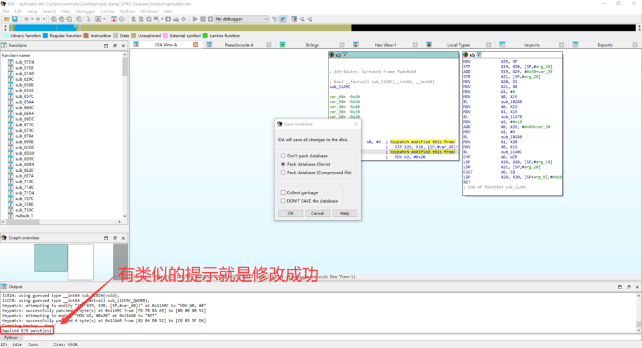Confirm Save database with OK
This screenshot has height=348, width=642.
290,213
